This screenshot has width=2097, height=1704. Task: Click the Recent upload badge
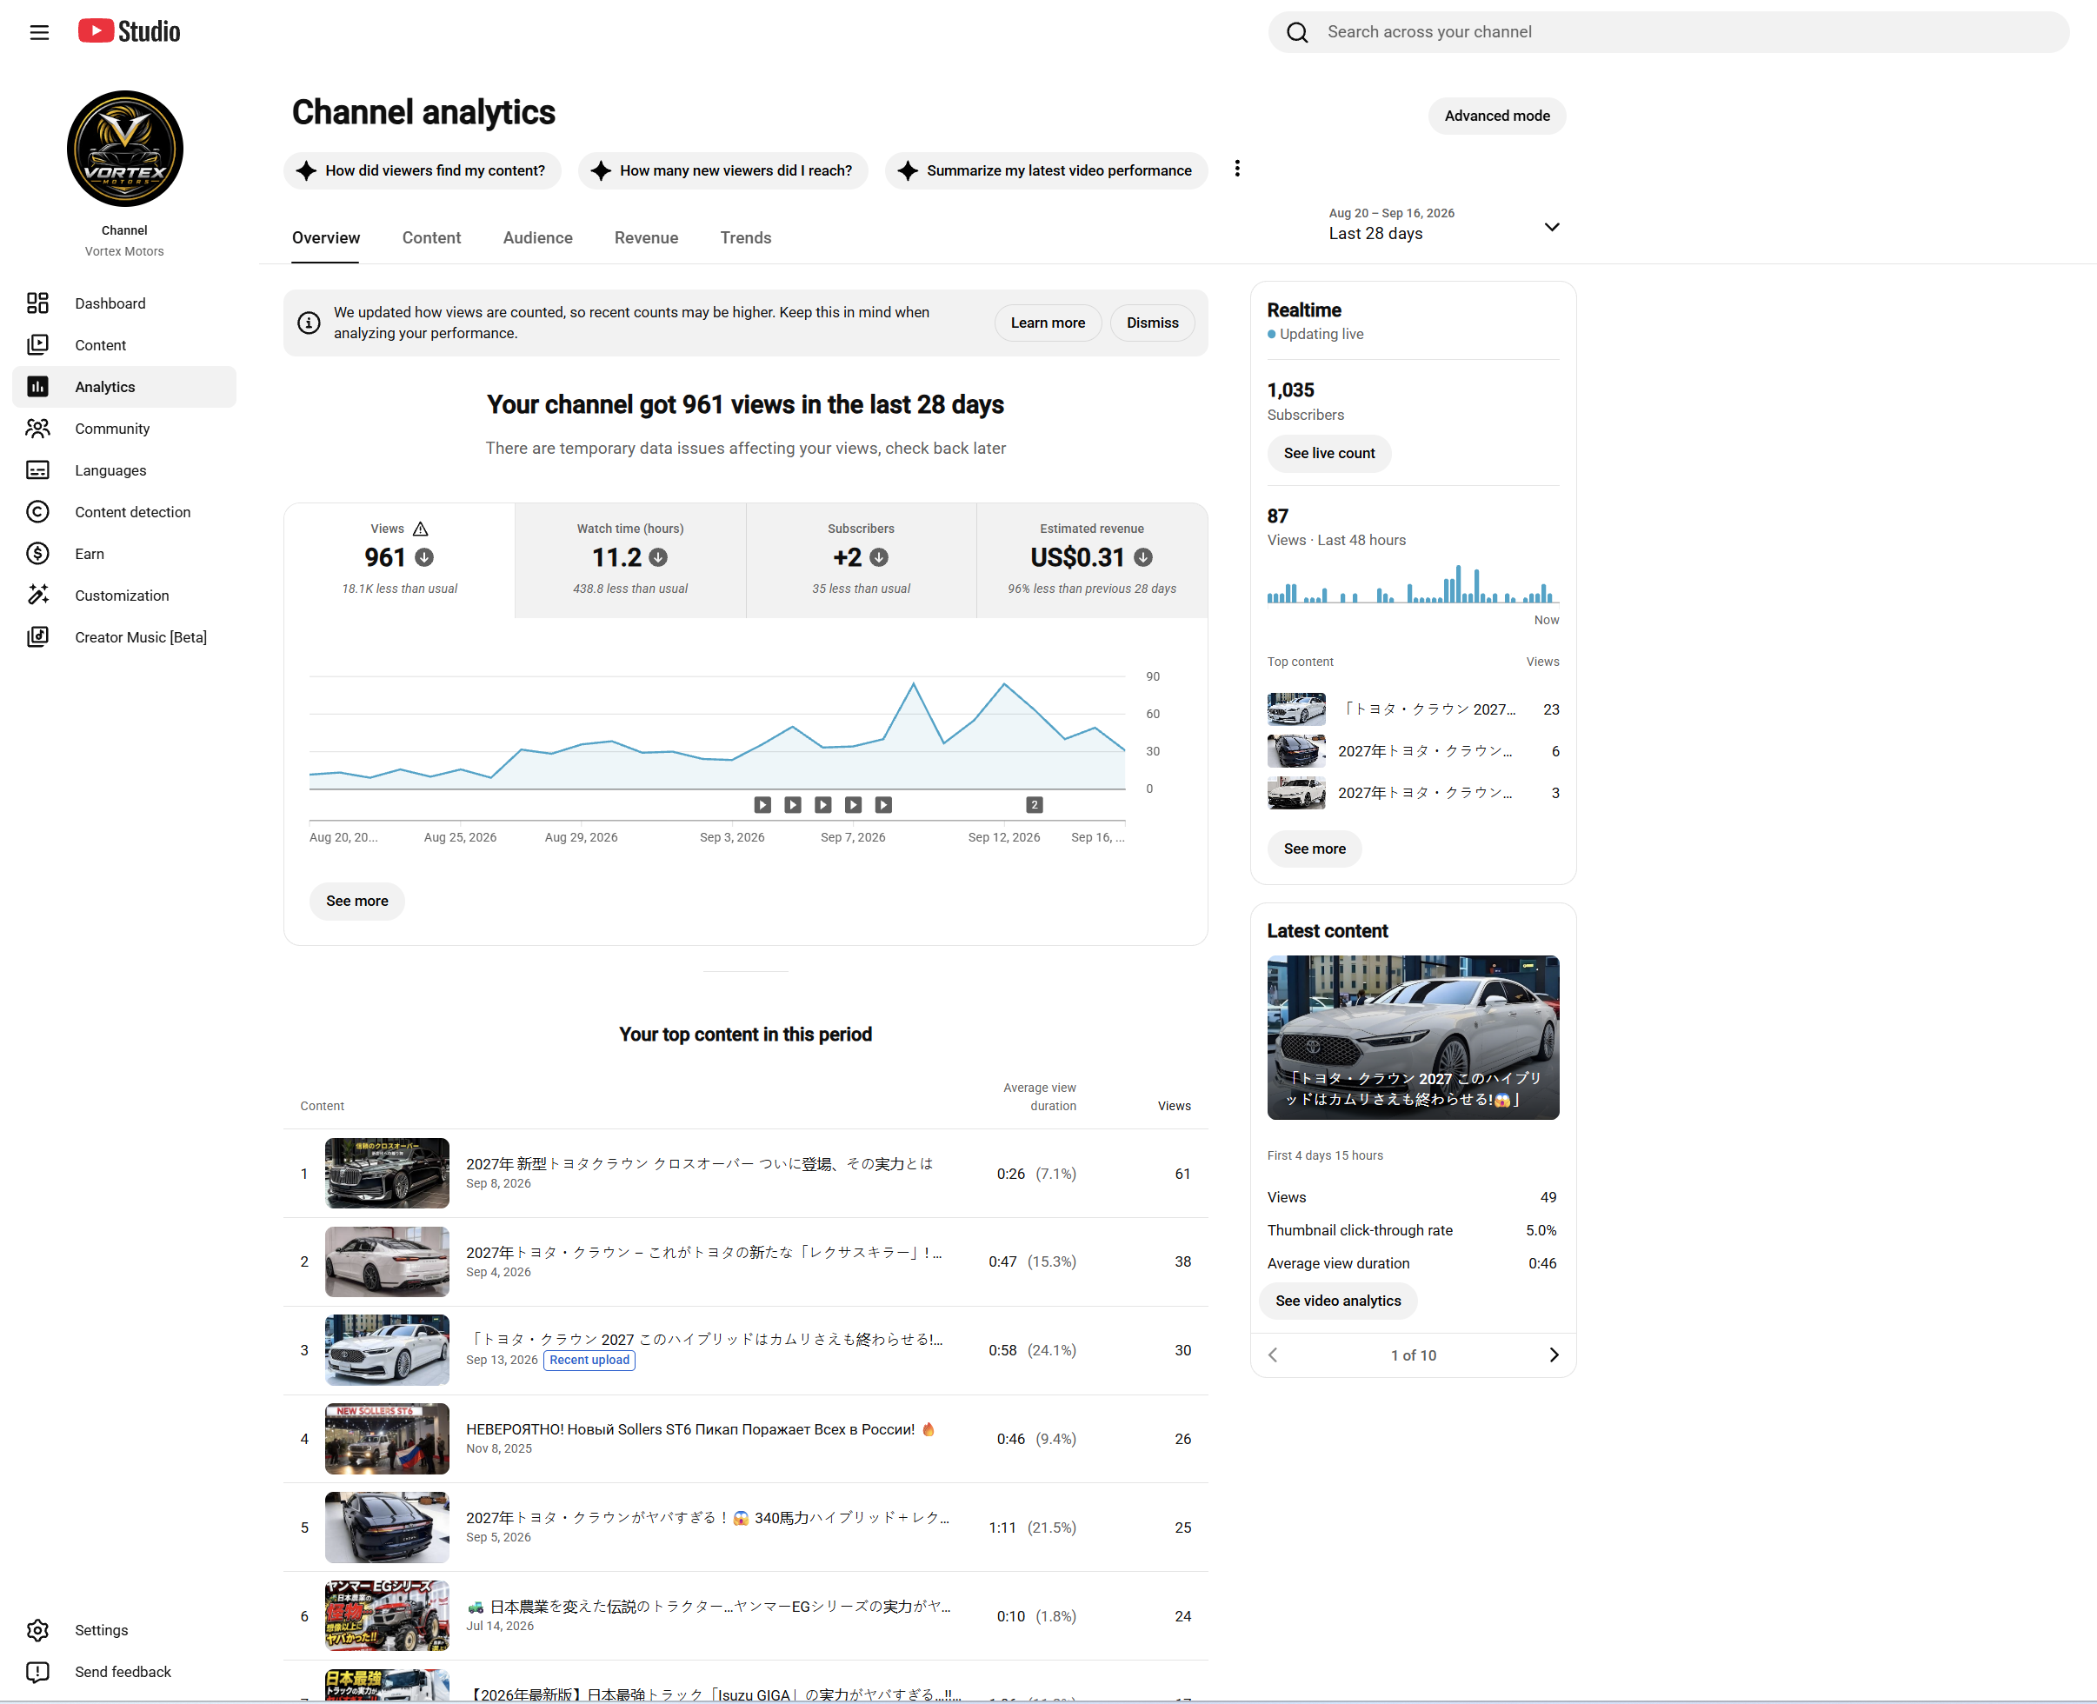coord(589,1360)
